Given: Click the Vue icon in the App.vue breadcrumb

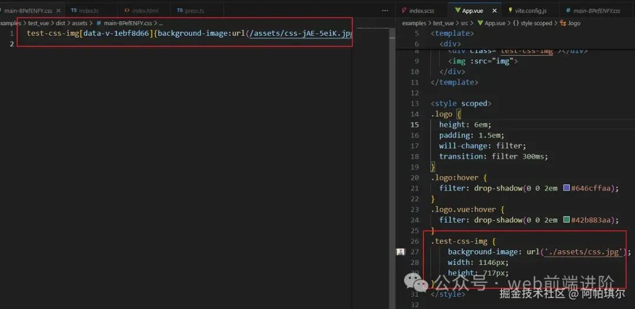Looking at the screenshot, I should tap(480, 23).
